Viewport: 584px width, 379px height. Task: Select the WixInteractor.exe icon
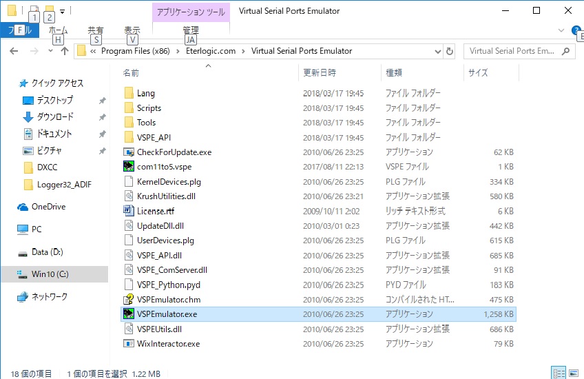coord(129,344)
